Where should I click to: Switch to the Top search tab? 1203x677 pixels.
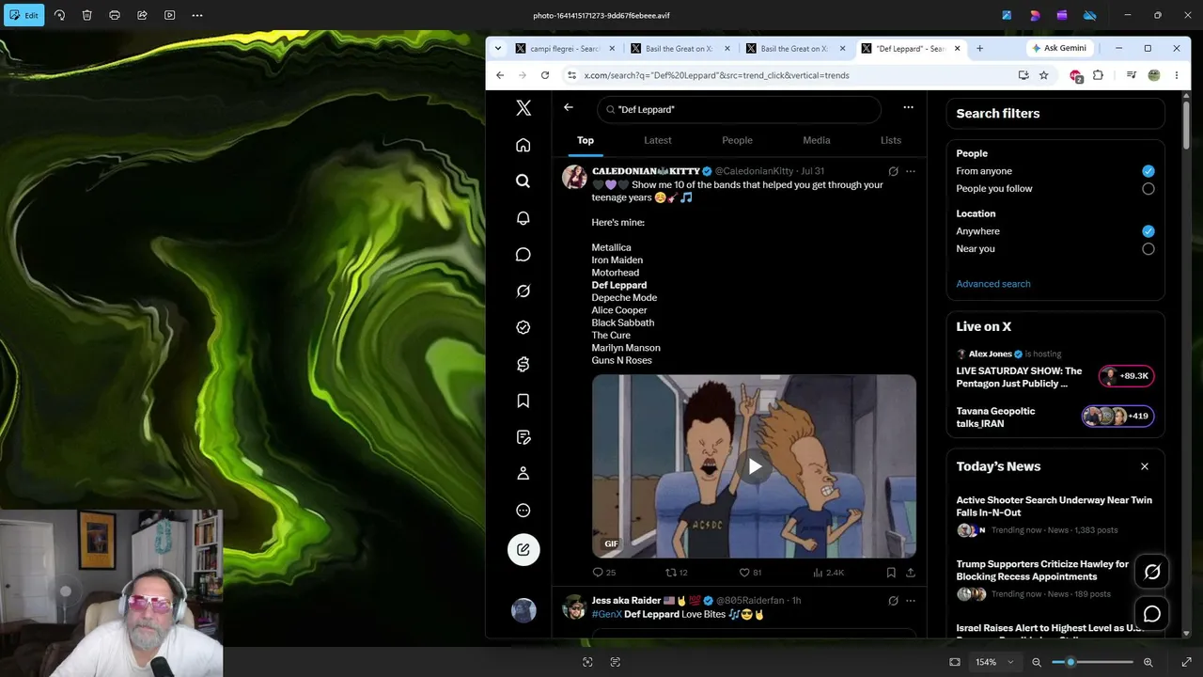[586, 140]
